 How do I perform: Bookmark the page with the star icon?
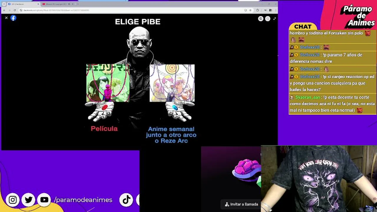point(250,10)
